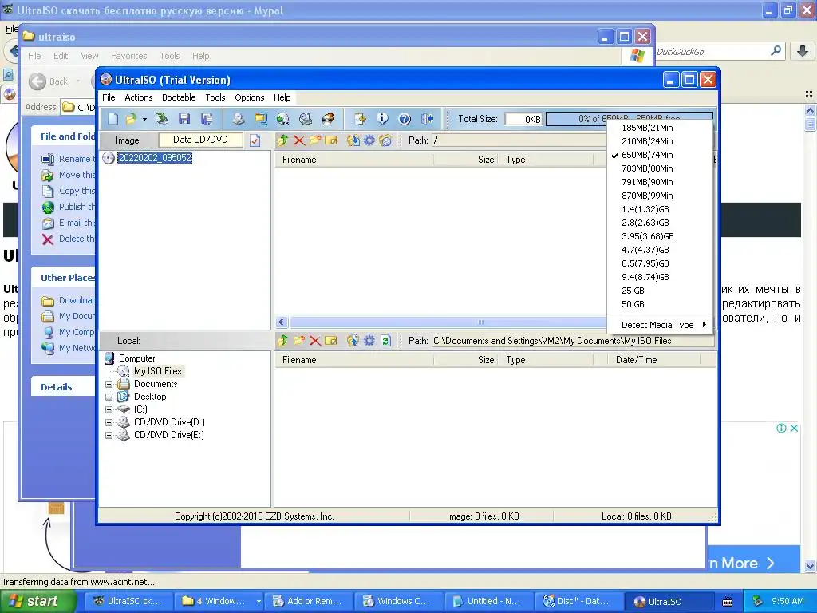Open the taskbar '4 Window...' group dropdown arrow
The height and width of the screenshot is (613, 817).
(259, 602)
